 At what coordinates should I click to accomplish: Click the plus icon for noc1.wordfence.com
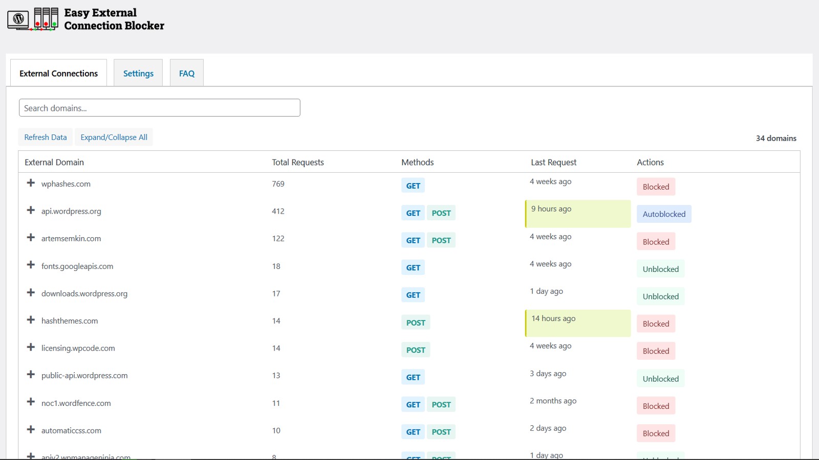31,402
